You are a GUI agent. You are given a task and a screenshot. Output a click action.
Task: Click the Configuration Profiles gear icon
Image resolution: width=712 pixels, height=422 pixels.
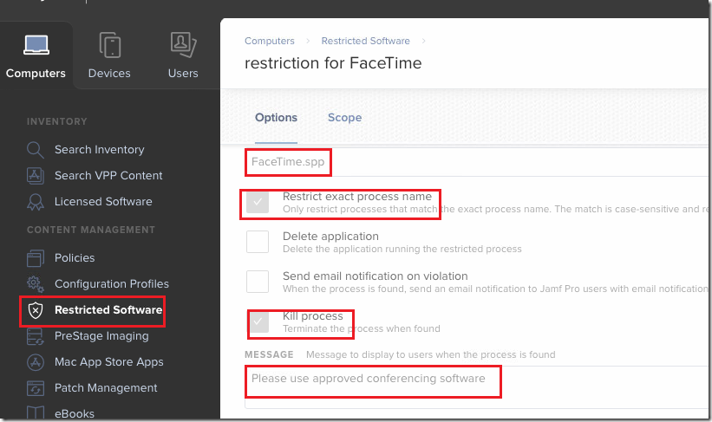(35, 284)
